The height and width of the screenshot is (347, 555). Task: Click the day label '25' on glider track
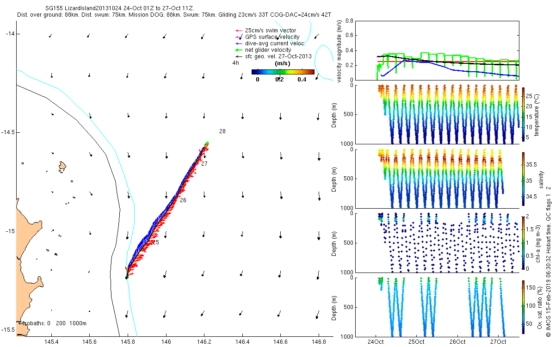(x=156, y=242)
